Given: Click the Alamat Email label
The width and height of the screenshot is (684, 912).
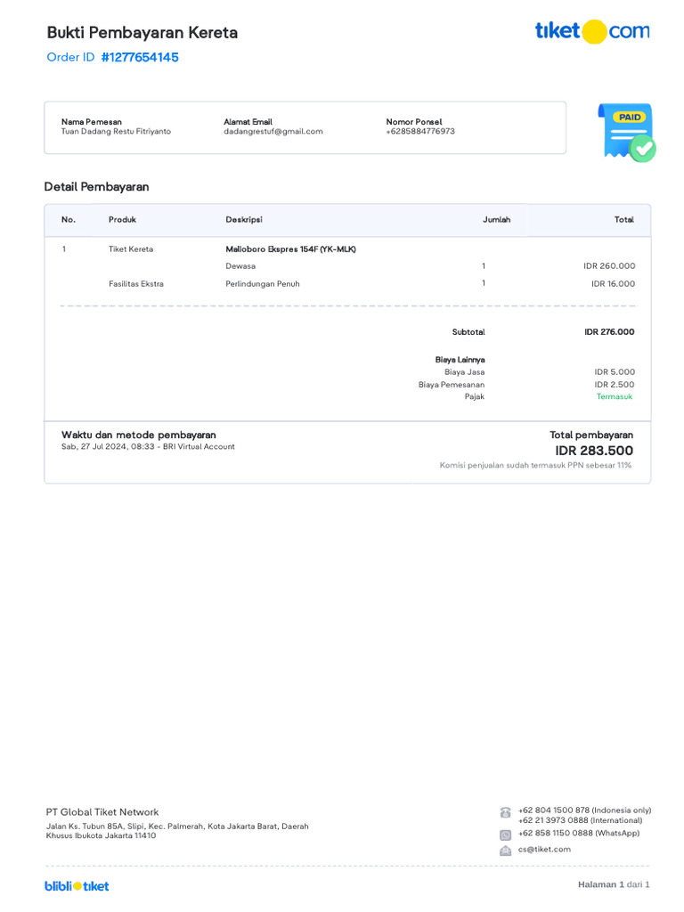Looking at the screenshot, I should (x=248, y=121).
